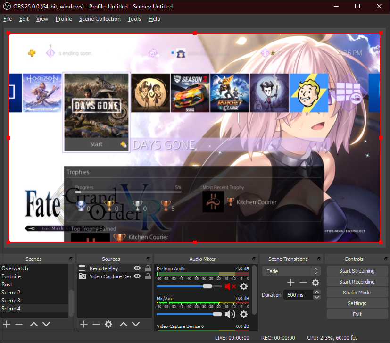Add a new source with the plus icon
This screenshot has width=390, height=343.
click(83, 324)
